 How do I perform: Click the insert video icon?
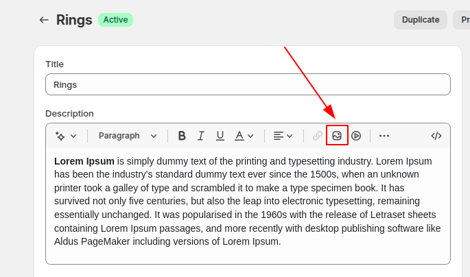point(356,136)
